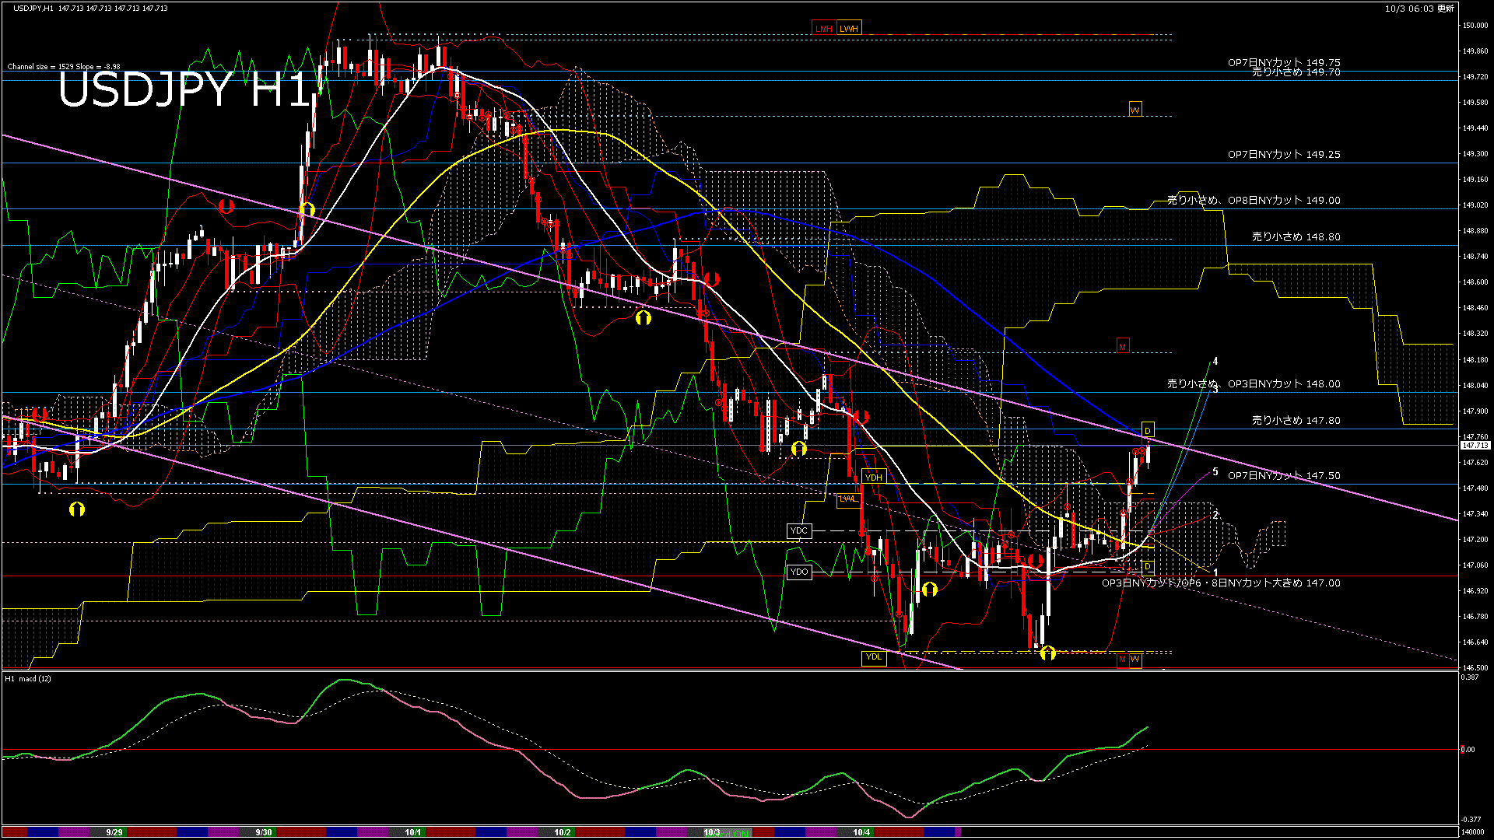
Task: Click the red "M" monthly marker box at bottom
Action: coord(1121,660)
